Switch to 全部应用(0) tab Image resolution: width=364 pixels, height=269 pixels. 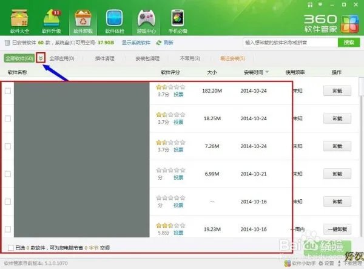click(x=62, y=58)
